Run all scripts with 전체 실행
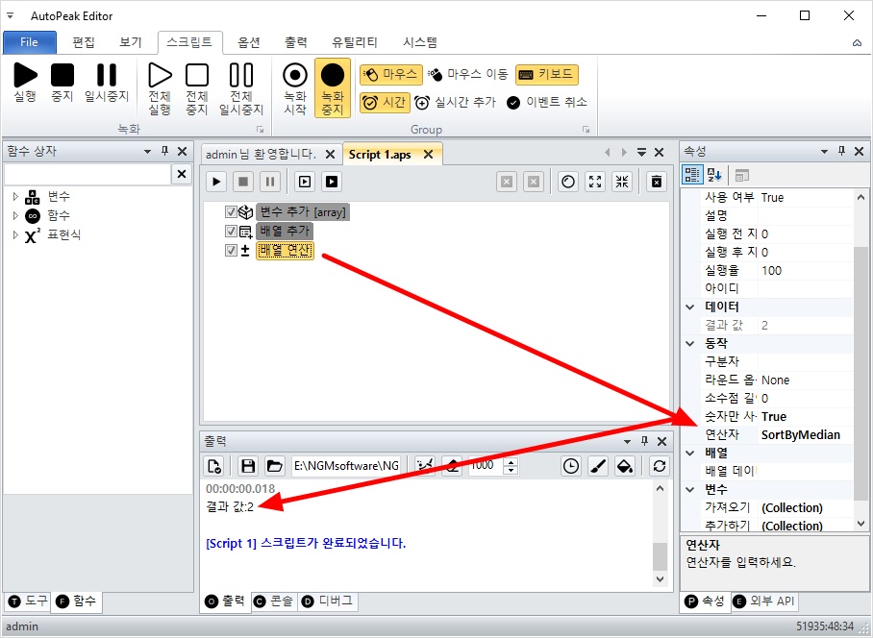Screen dimensions: 873x638 point(160,88)
